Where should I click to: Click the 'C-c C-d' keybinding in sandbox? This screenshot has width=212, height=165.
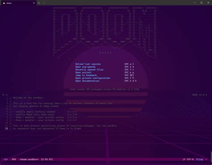(x=72, y=115)
